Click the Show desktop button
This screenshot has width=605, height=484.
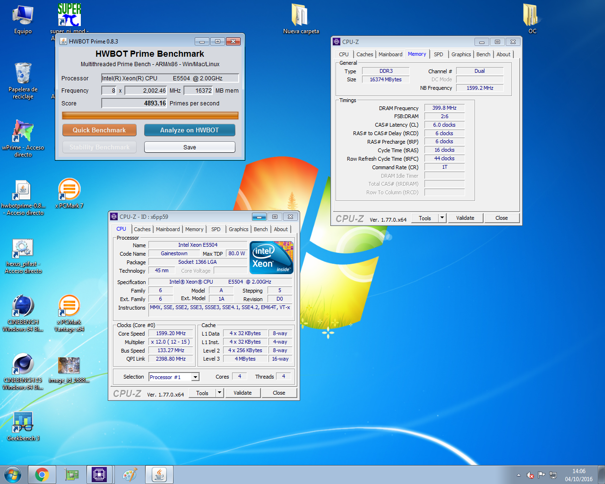[602, 475]
